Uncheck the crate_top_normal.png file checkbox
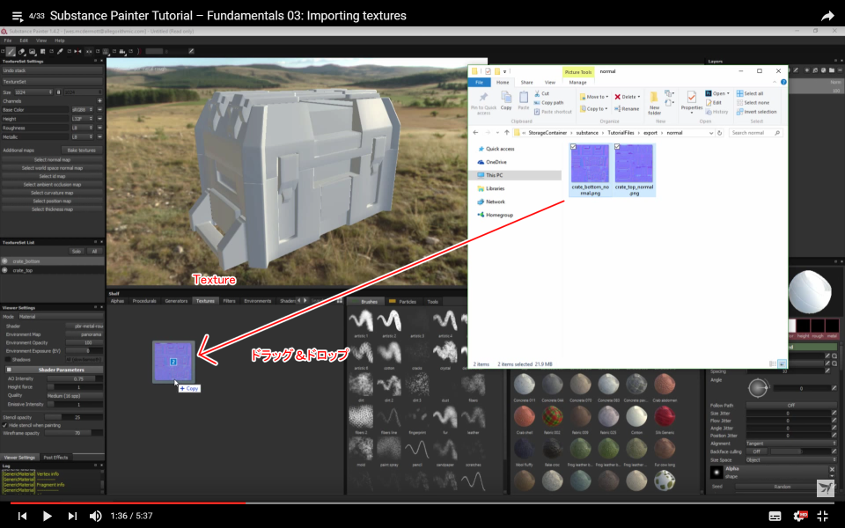The width and height of the screenshot is (845, 528). coord(617,147)
